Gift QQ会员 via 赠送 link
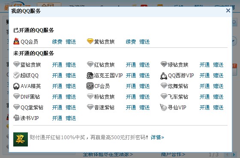240x158 pixels. pos(71,42)
